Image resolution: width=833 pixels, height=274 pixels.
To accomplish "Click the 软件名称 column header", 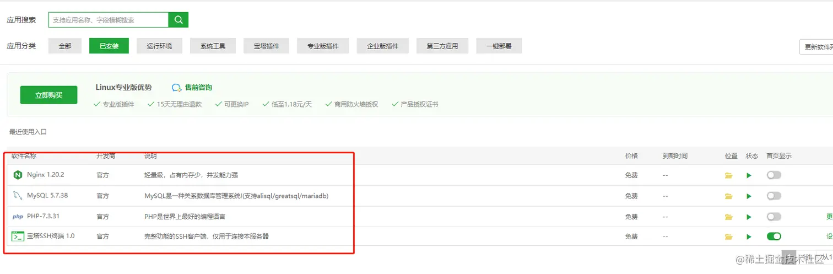I will coord(24,156).
